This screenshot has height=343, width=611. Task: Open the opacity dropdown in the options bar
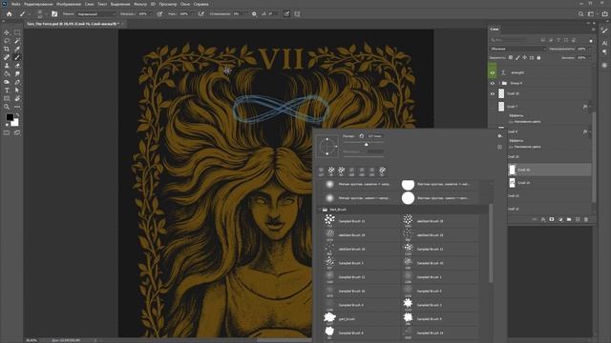click(151, 14)
